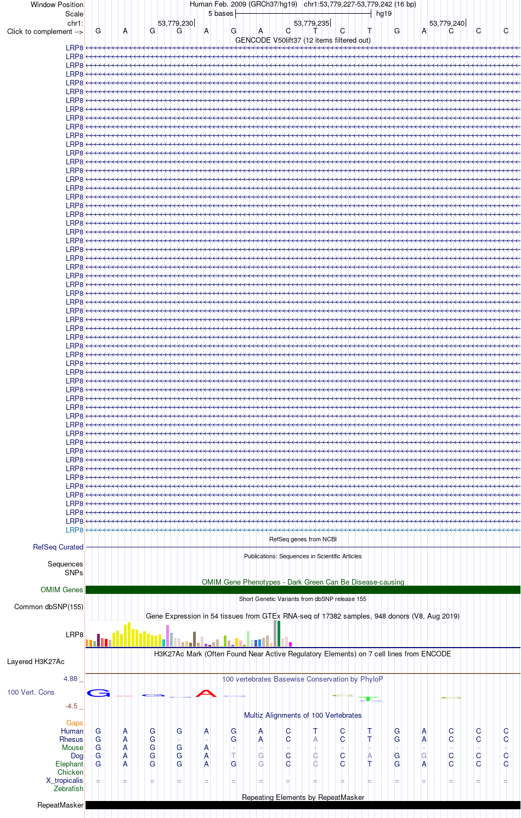Click the 53,779,235 position marker
The height and width of the screenshot is (818, 521).
pyautogui.click(x=312, y=23)
